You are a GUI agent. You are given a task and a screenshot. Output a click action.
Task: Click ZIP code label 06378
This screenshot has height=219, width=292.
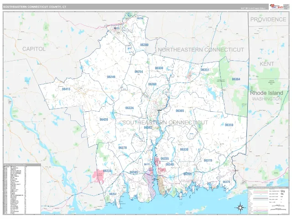click(208, 161)
